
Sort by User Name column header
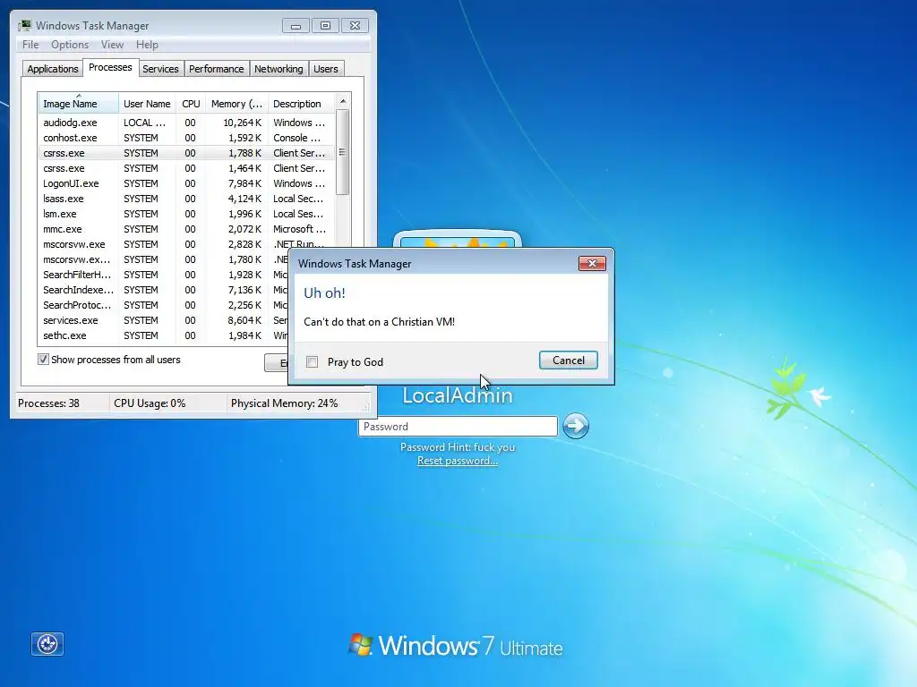tap(147, 104)
